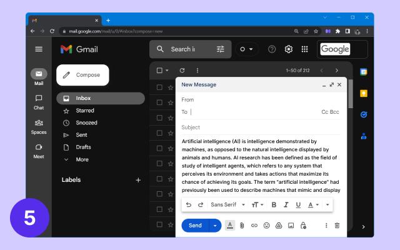
Task: Open the Sent folder
Action: pyautogui.click(x=81, y=135)
